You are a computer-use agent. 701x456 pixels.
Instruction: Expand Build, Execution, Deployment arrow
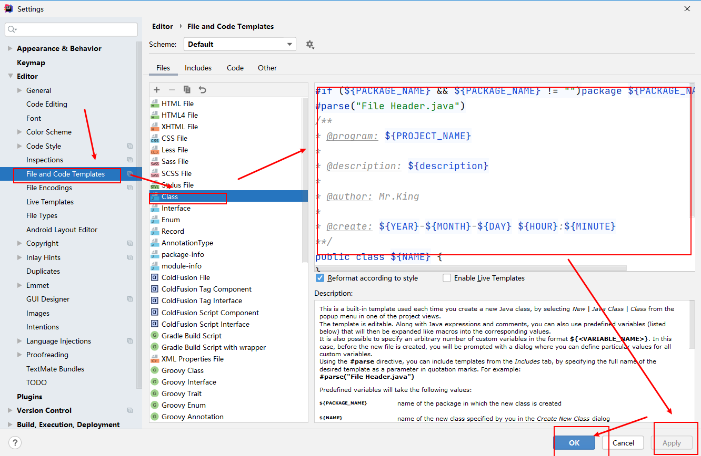point(10,424)
